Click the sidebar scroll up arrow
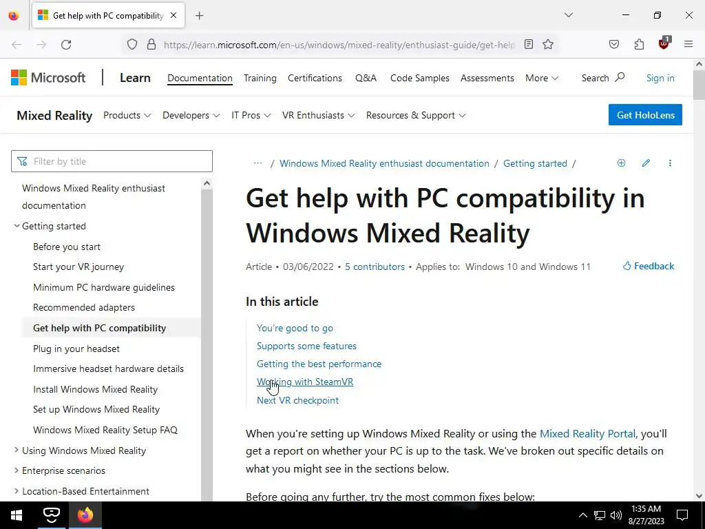 pos(207,183)
